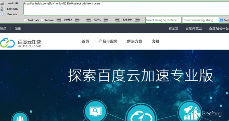
Task: Enable the Post data checkbox
Action: [25, 20]
